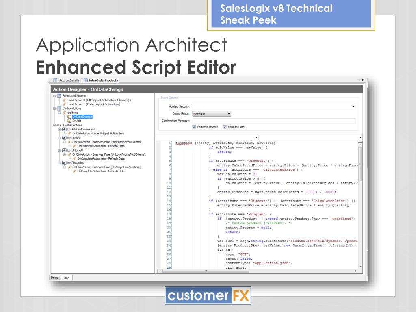Click lightning icon of ReAssignLineNumbers OnClickAction
This screenshot has width=416, height=312.
[69, 167]
